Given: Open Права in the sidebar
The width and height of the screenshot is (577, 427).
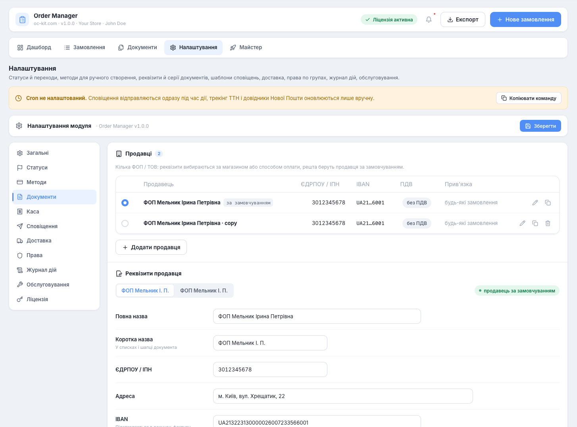Looking at the screenshot, I should [54, 255].
